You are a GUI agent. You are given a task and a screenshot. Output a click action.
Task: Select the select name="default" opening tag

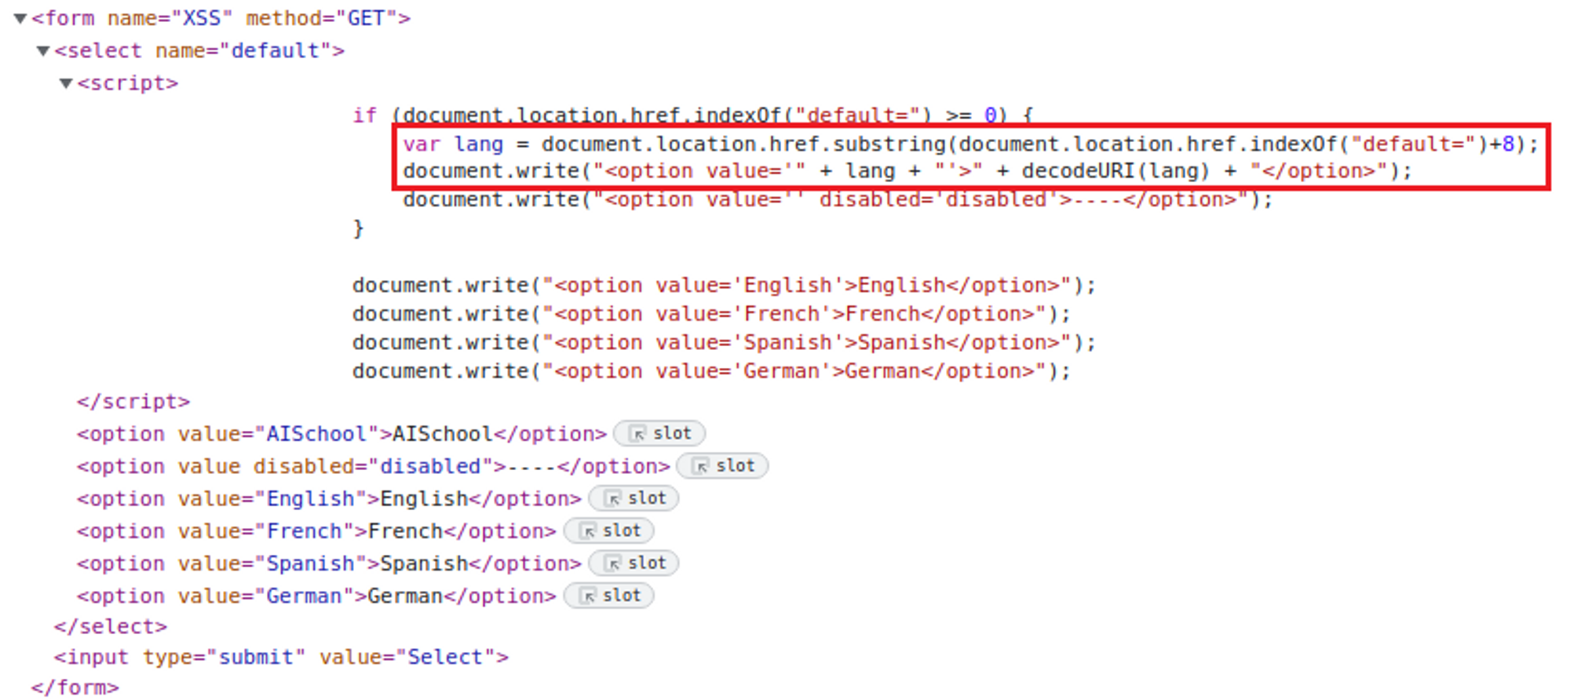point(199,51)
